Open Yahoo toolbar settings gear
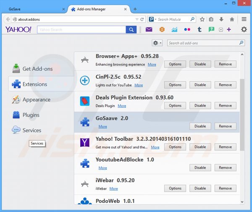The width and height of the screenshot is (252, 212). (x=244, y=30)
